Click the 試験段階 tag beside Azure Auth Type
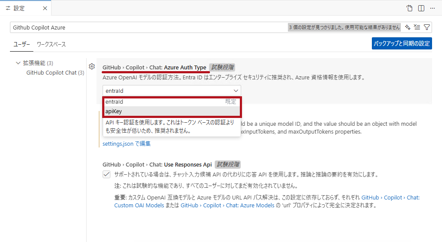Image resolution: width=442 pixels, height=242 pixels. 222,67
